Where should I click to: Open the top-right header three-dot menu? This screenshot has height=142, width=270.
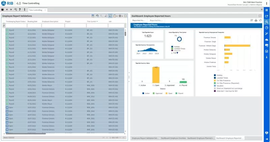tap(267, 3)
